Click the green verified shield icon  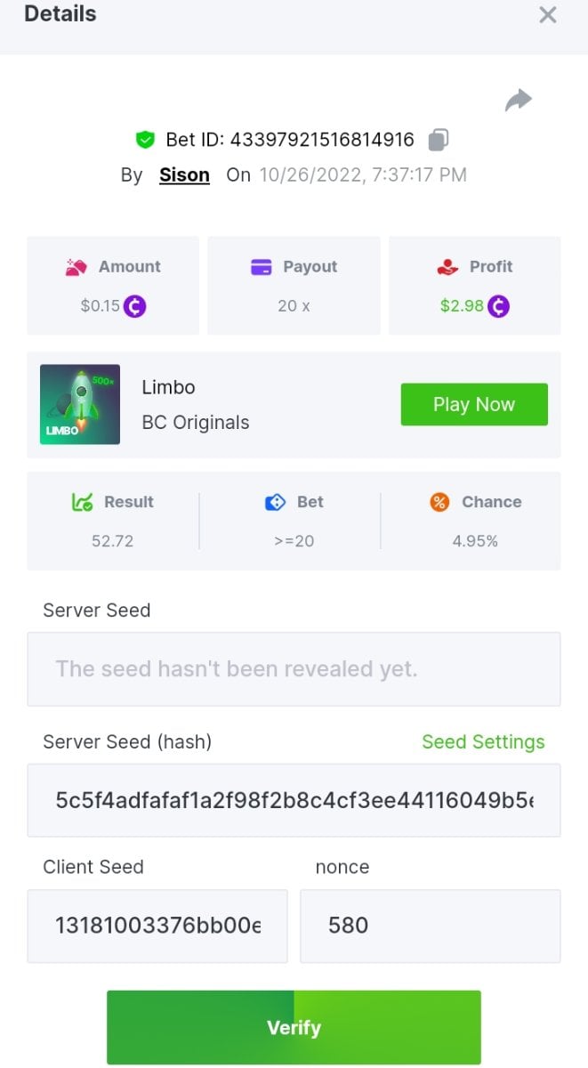pos(145,140)
